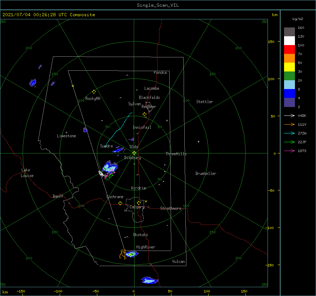Click the Stettler town label

[x=205, y=102]
